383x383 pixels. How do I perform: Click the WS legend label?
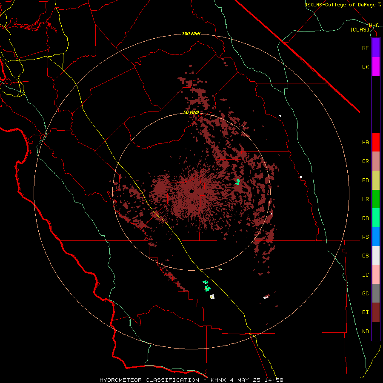tap(365, 237)
